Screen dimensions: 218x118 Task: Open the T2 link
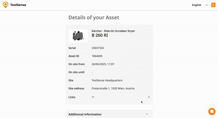[93, 97]
